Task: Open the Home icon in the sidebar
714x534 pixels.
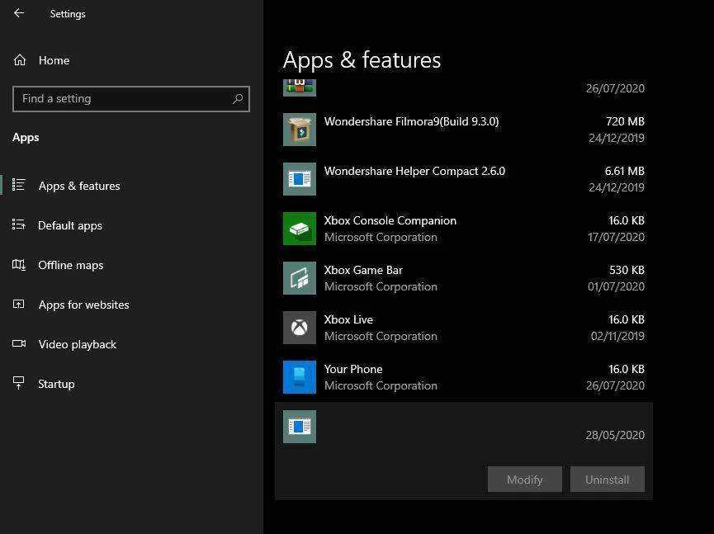Action: point(20,60)
